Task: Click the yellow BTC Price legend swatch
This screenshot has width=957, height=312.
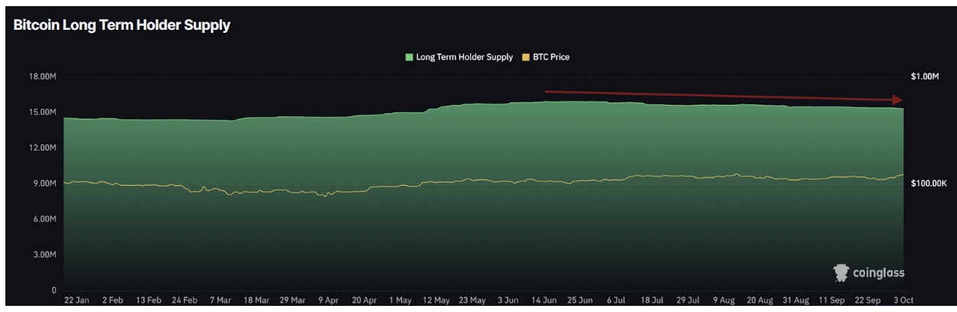Action: tap(526, 57)
